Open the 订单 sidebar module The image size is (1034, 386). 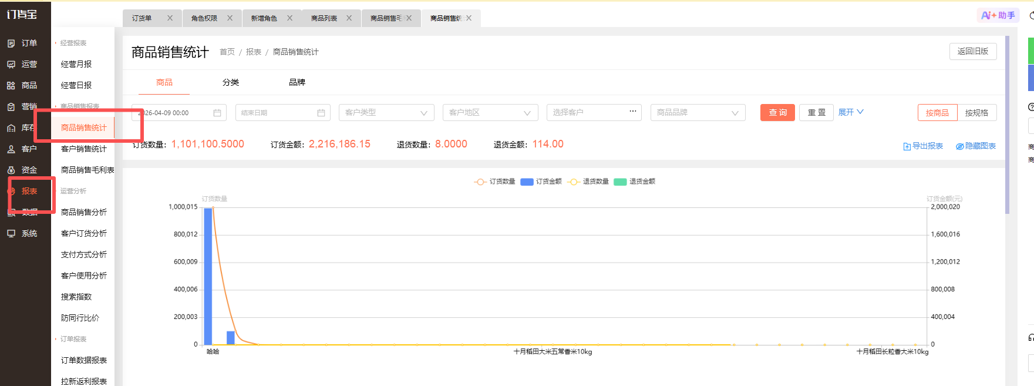22,43
